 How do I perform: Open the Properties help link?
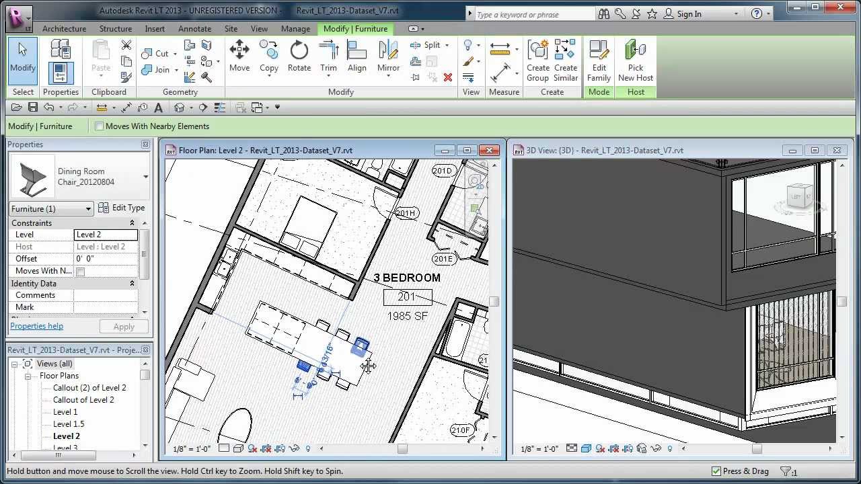click(x=36, y=325)
